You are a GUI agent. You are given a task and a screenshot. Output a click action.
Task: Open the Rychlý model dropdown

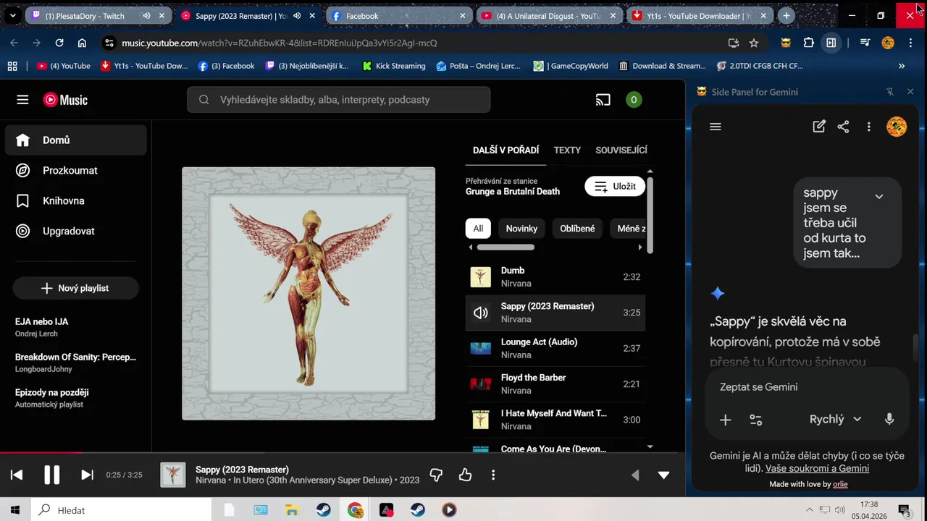pyautogui.click(x=835, y=419)
